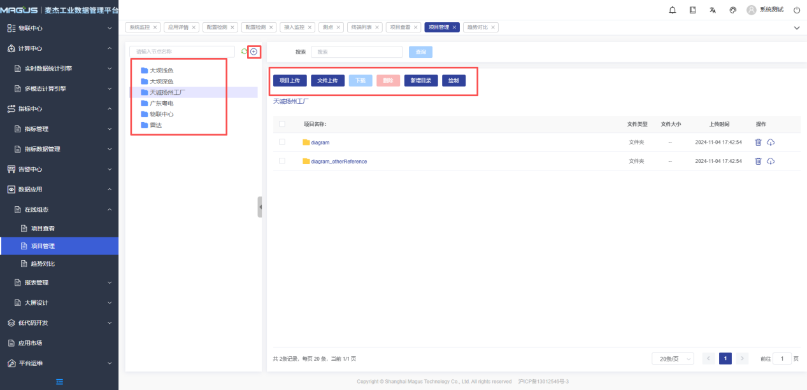The height and width of the screenshot is (390, 807).
Task: Open 项目查看 in the sidebar
Action: coord(47,228)
